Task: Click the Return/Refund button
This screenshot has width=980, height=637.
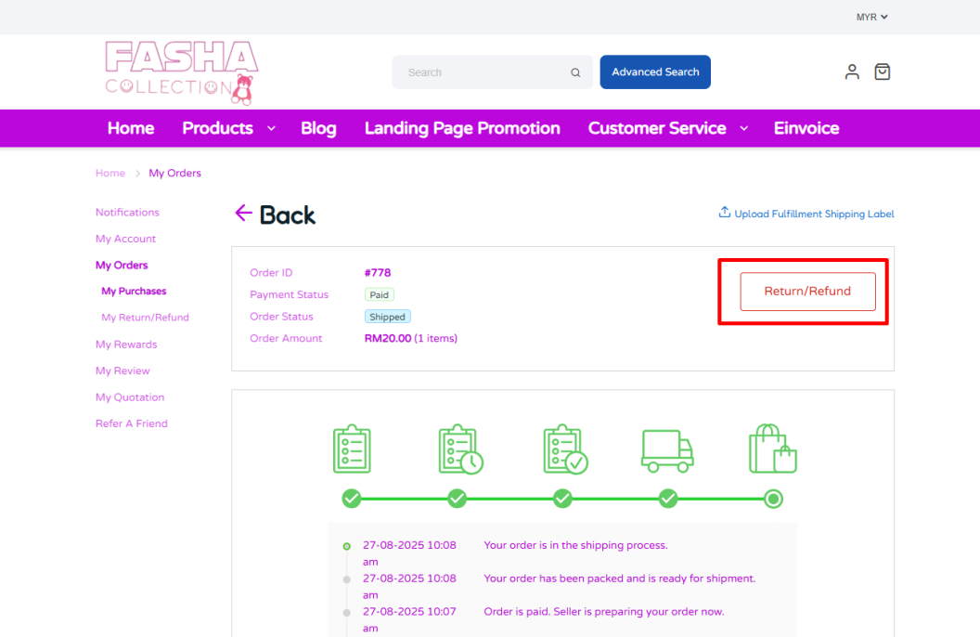Action: (x=807, y=292)
